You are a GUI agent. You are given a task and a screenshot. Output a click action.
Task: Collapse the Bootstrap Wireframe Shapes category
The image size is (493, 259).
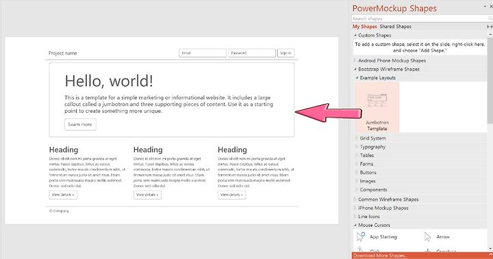point(355,69)
